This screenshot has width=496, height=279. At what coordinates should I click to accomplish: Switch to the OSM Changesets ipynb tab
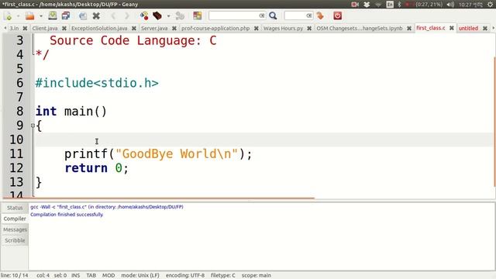[x=360, y=29]
